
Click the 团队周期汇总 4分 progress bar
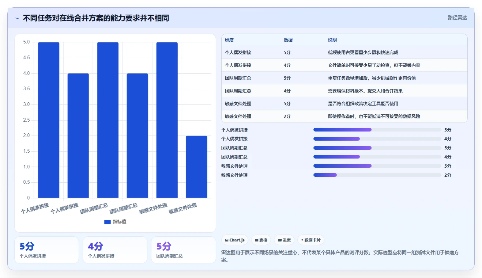pos(377,157)
